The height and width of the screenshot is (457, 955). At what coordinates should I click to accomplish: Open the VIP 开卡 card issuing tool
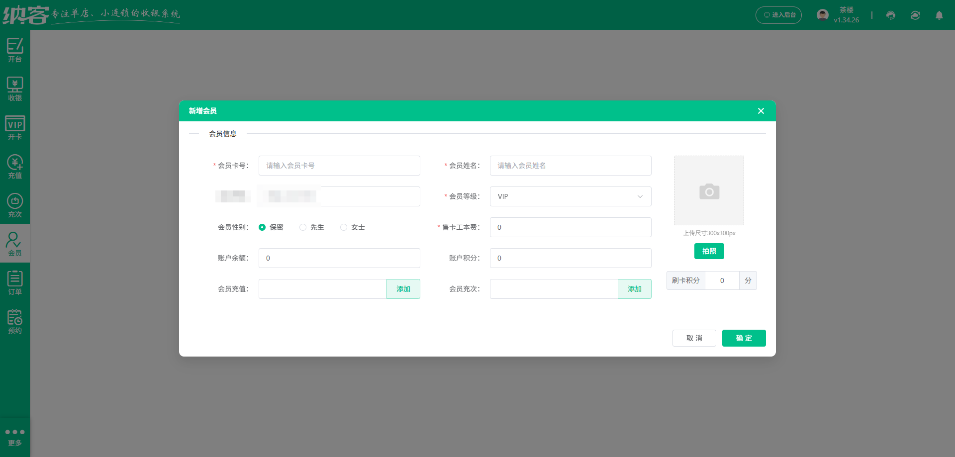(x=15, y=128)
